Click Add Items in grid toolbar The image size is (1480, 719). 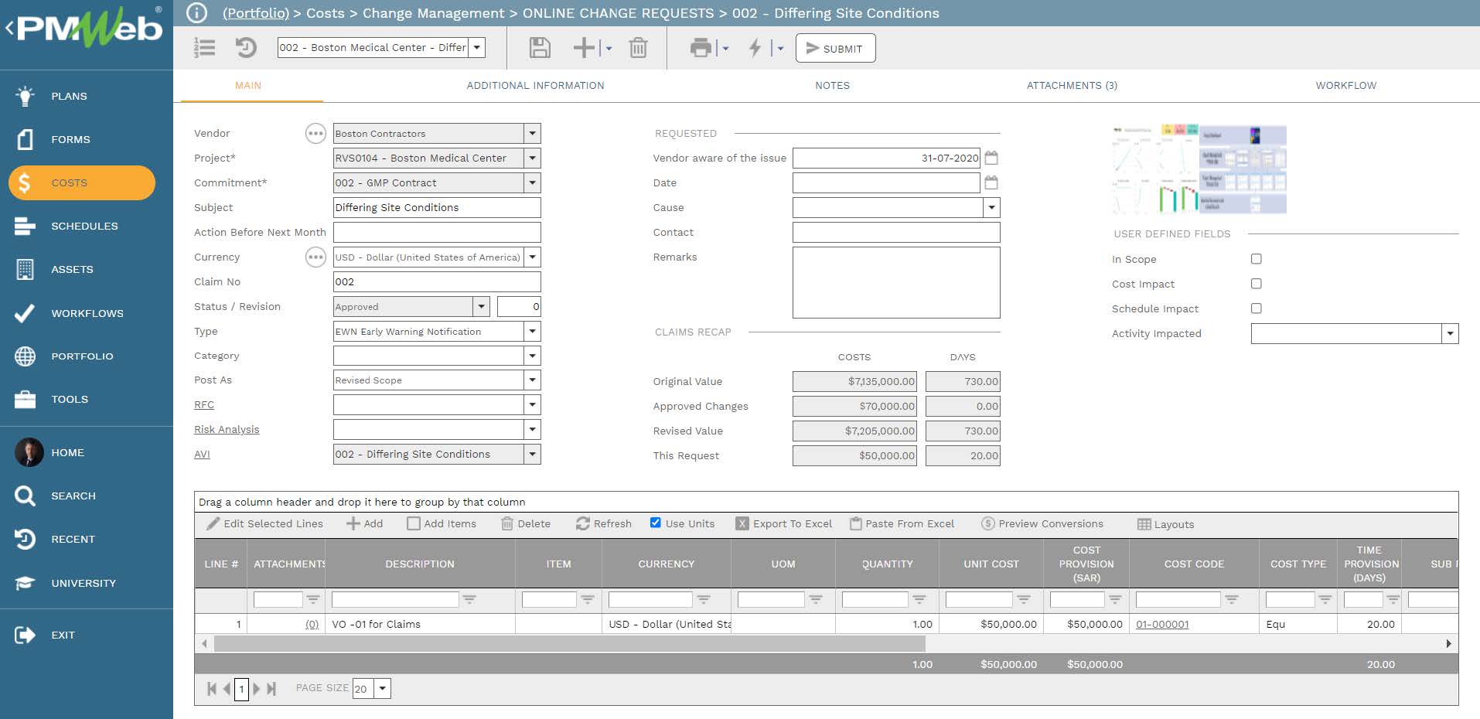click(x=442, y=523)
